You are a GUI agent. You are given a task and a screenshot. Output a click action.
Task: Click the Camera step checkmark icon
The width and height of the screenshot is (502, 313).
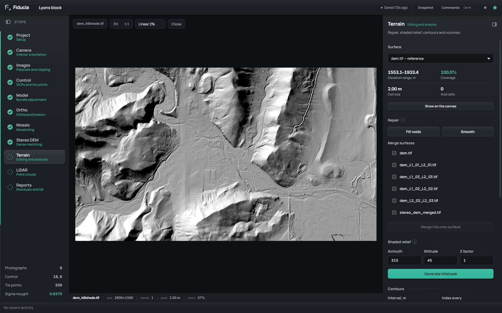(x=10, y=52)
